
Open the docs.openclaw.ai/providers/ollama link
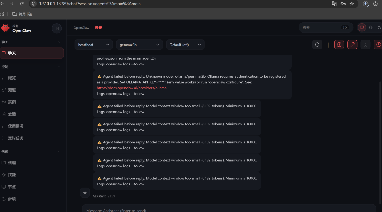click(x=132, y=88)
